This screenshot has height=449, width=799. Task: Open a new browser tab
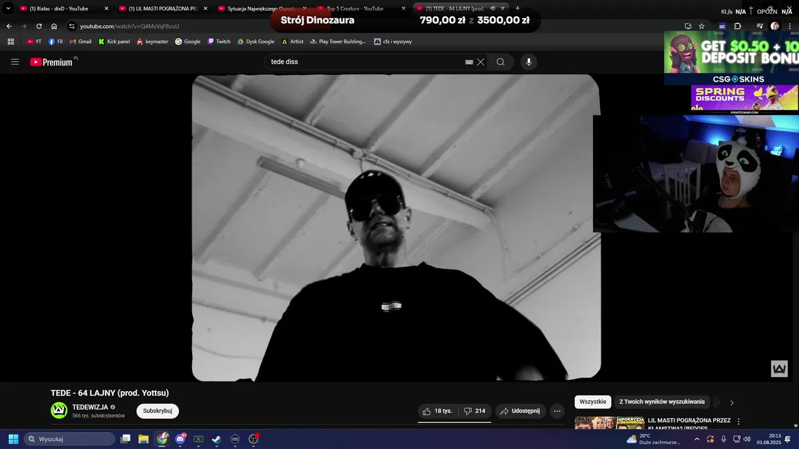point(517,9)
